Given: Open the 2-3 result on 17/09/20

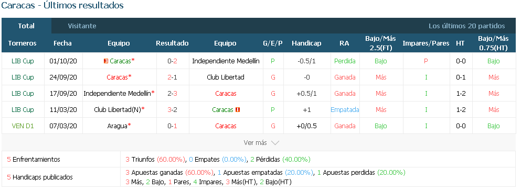Looking at the screenshot, I should click(172, 94).
